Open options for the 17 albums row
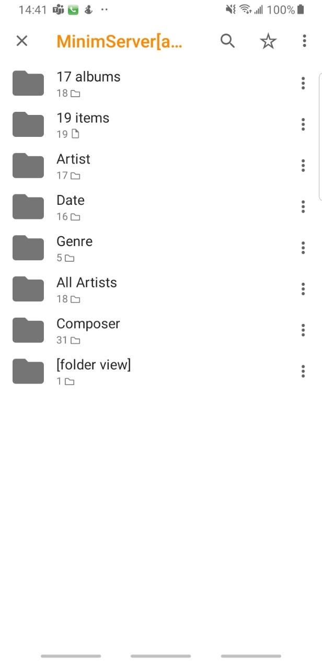 tap(303, 83)
